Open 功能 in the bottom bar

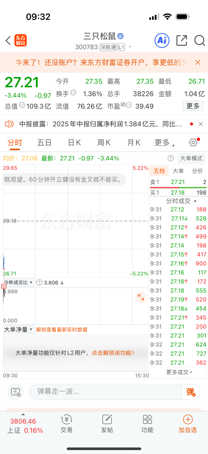pyautogui.click(x=147, y=424)
